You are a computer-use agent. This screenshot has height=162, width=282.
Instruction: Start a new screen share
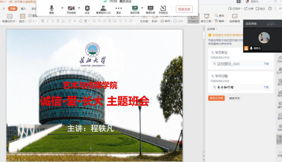[135, 9]
